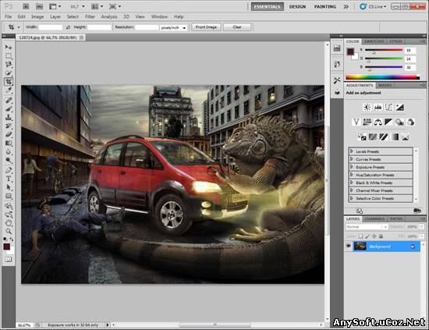The width and height of the screenshot is (429, 330).
Task: Select the Move tool
Action: [9, 47]
